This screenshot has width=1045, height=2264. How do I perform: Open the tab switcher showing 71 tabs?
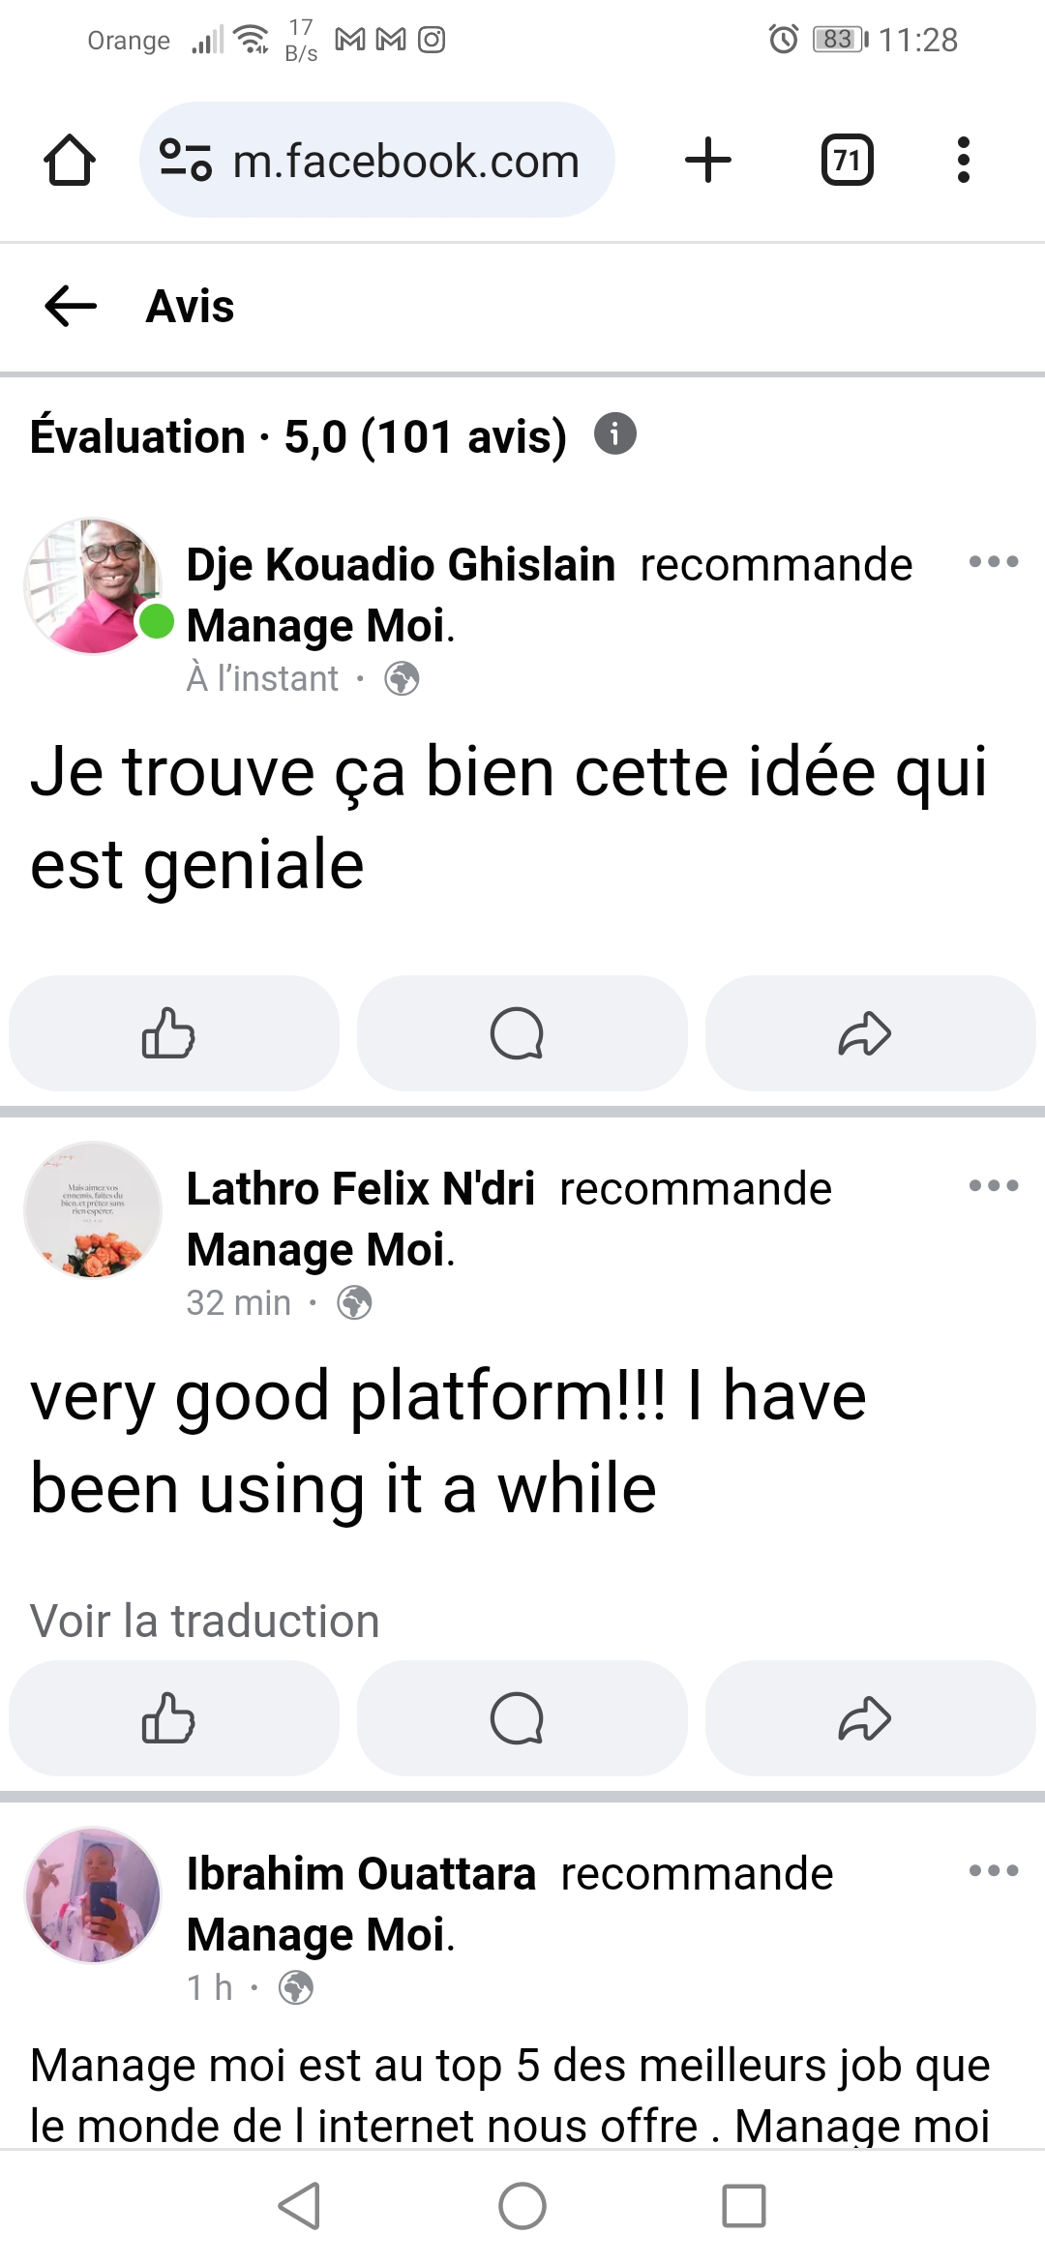(x=847, y=160)
